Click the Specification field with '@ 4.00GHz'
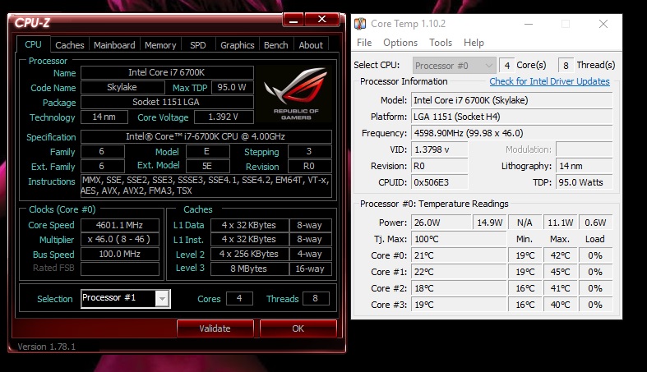The width and height of the screenshot is (647, 372). pos(206,136)
